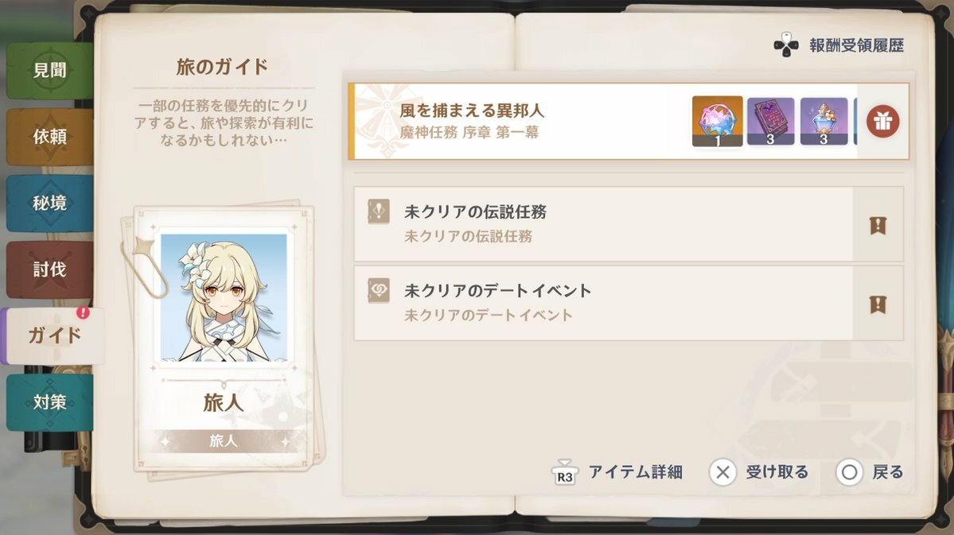The height and width of the screenshot is (535, 954).
Task: Select the potion bottle reward icon
Action: 824,121
